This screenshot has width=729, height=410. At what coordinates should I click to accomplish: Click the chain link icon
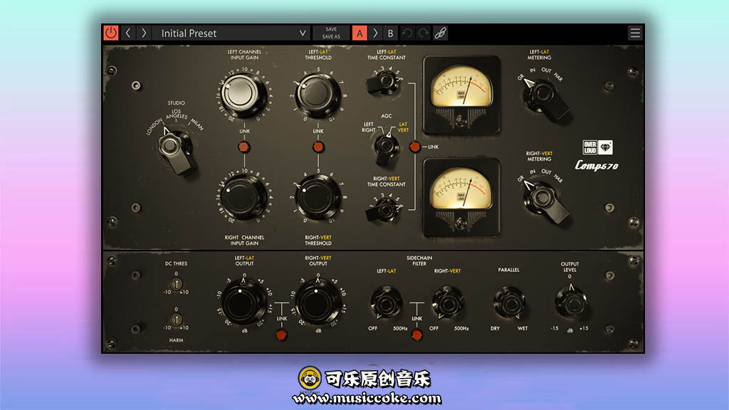pos(440,33)
